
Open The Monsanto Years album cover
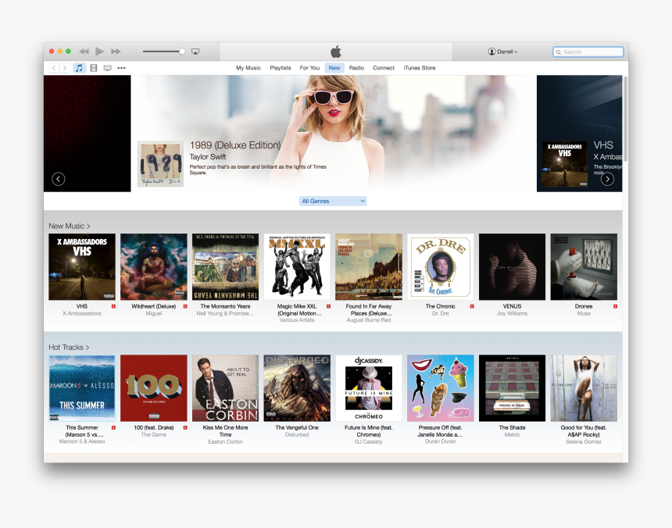(225, 267)
